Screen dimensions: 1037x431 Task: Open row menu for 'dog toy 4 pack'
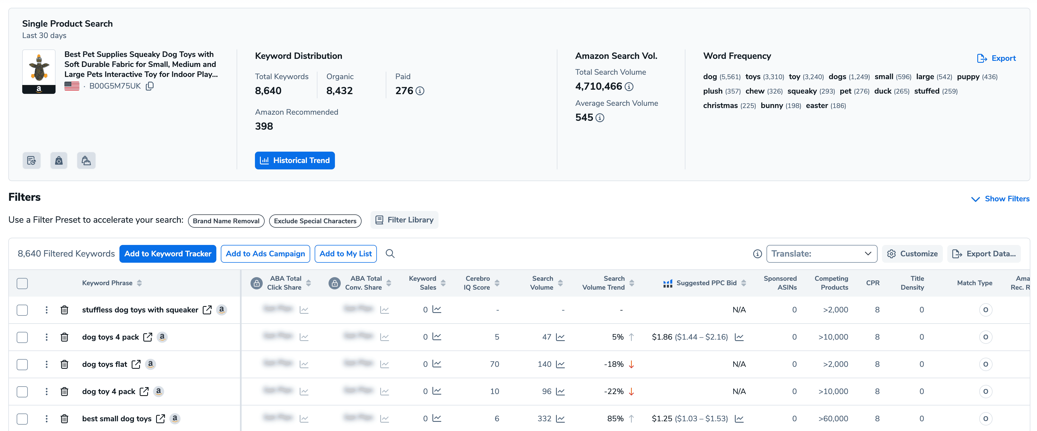[47, 392]
